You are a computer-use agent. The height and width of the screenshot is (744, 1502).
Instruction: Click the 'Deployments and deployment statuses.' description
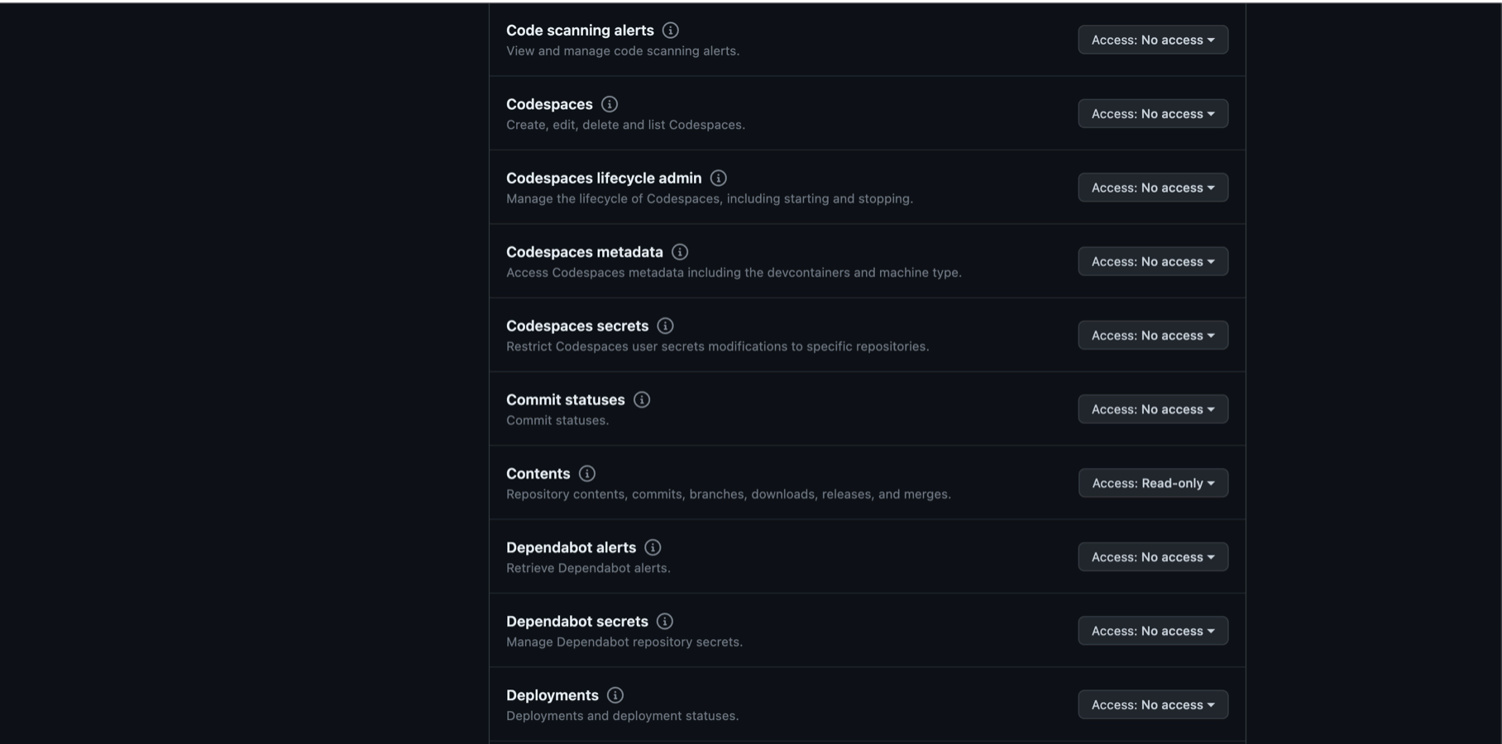click(x=623, y=716)
